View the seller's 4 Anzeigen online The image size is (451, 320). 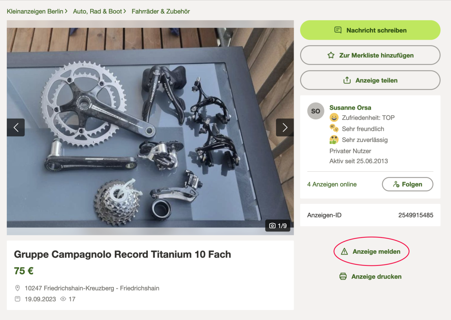[x=332, y=184]
